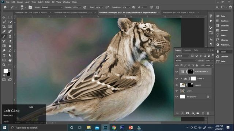Viewport: 234px width, 131px height.
Task: Open the brush Opacity dropdown arrow
Action: pos(80,7)
